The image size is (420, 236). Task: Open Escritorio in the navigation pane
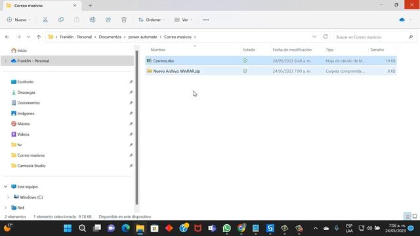[x=22, y=82]
